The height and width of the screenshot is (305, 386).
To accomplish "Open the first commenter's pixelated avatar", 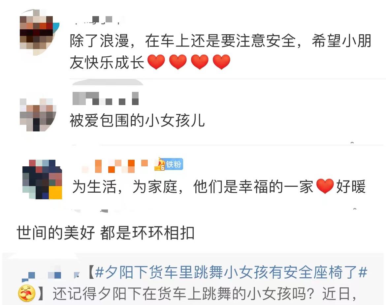I will (x=39, y=32).
